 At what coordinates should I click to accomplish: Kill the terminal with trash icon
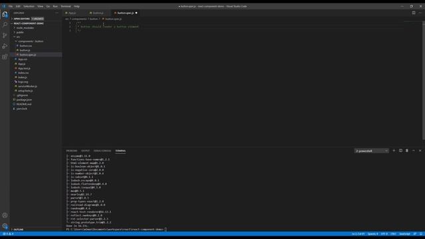tap(407, 151)
